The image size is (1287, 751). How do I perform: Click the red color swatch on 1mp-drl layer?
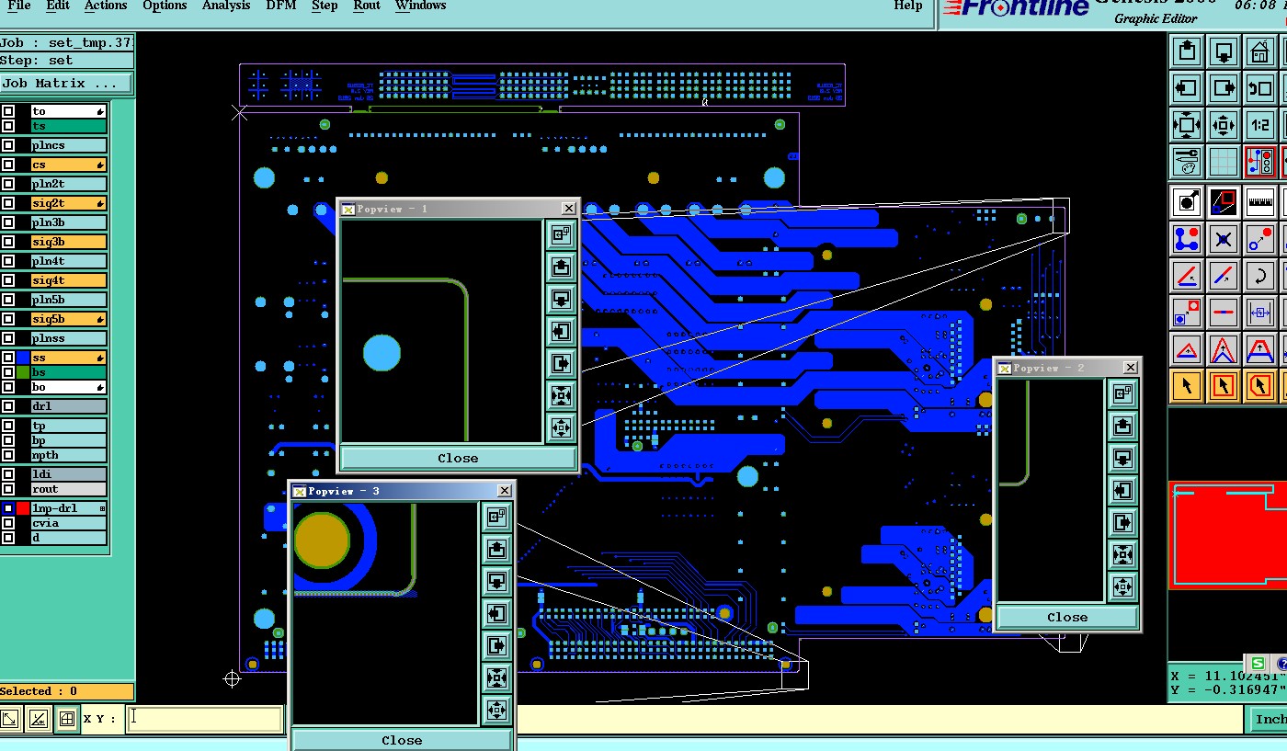[x=23, y=508]
